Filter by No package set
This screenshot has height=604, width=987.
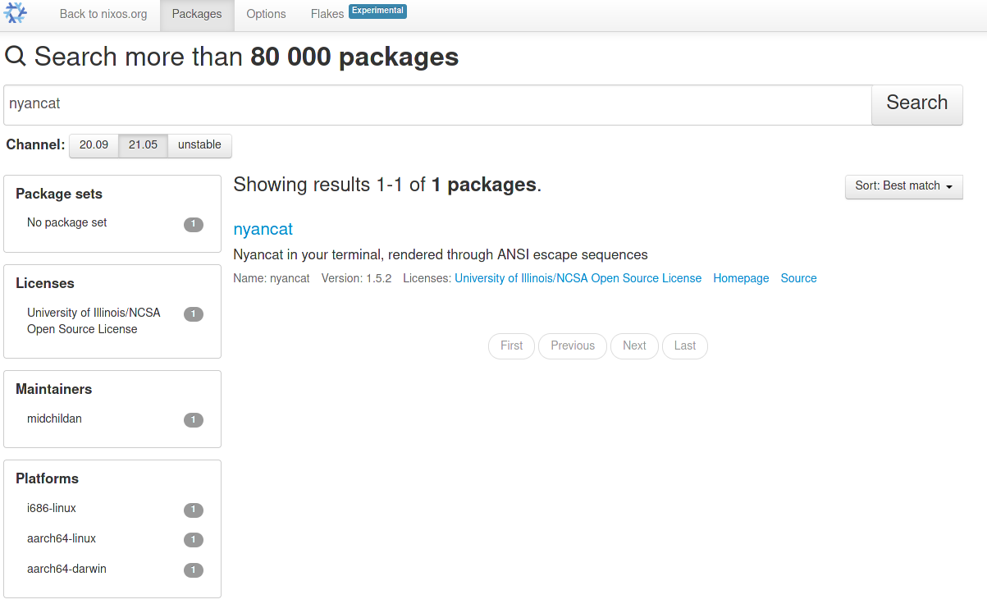click(x=67, y=222)
